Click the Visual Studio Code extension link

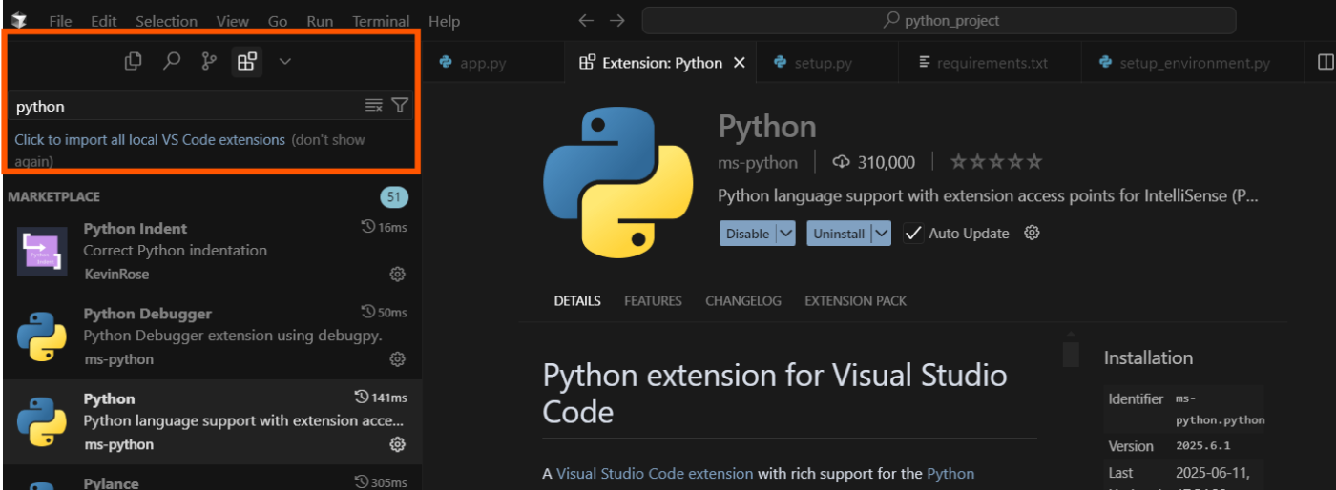pos(655,473)
